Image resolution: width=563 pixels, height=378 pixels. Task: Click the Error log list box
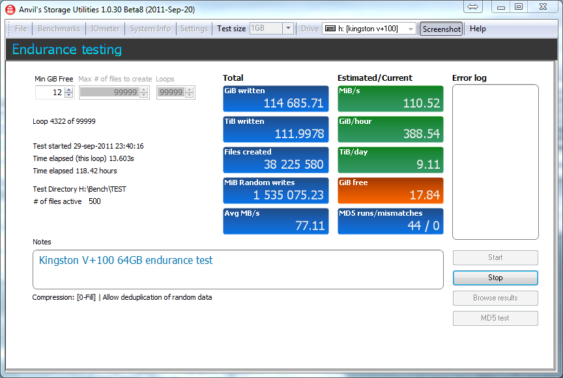click(x=495, y=162)
